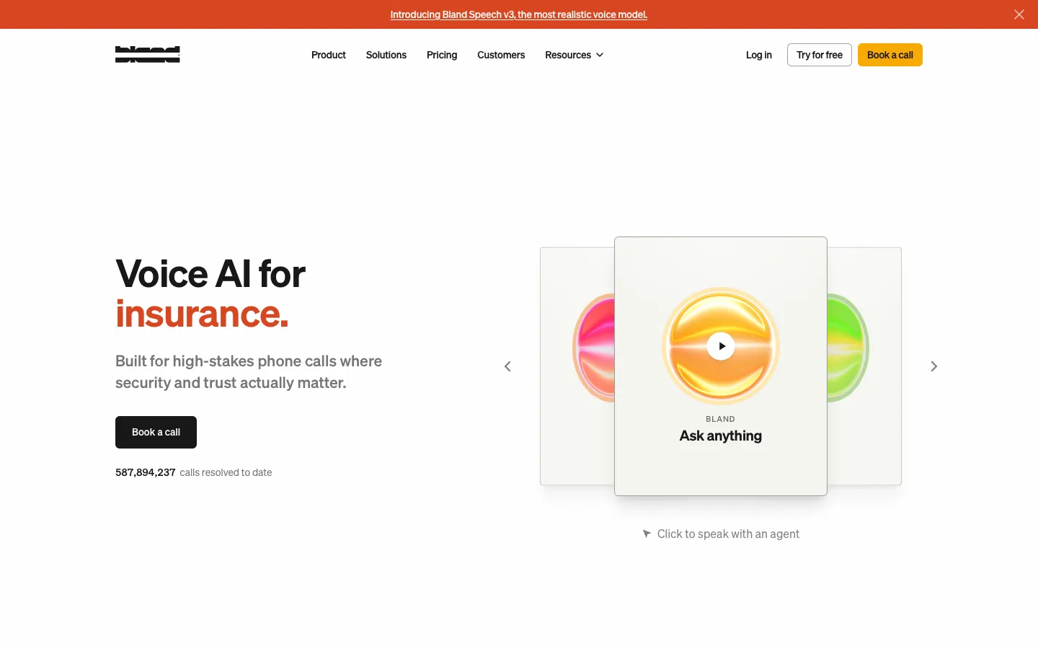Dismiss the announcement banner with the X

point(1019,14)
